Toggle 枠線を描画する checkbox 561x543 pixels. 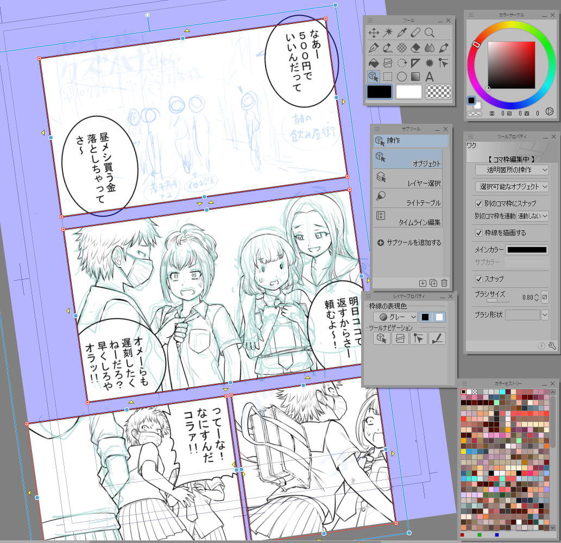(478, 233)
